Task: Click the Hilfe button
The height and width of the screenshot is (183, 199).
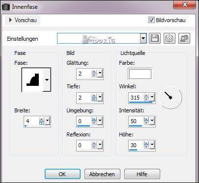Action: (x=142, y=174)
